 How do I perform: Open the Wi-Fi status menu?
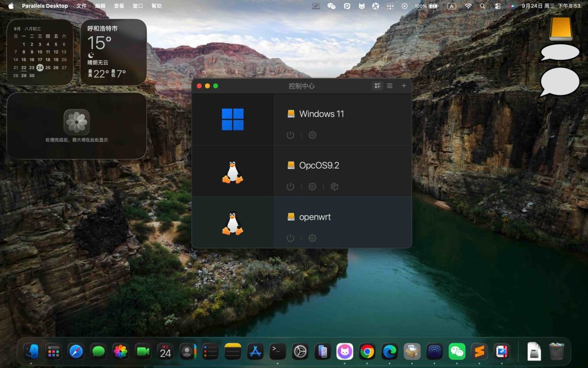click(x=468, y=6)
